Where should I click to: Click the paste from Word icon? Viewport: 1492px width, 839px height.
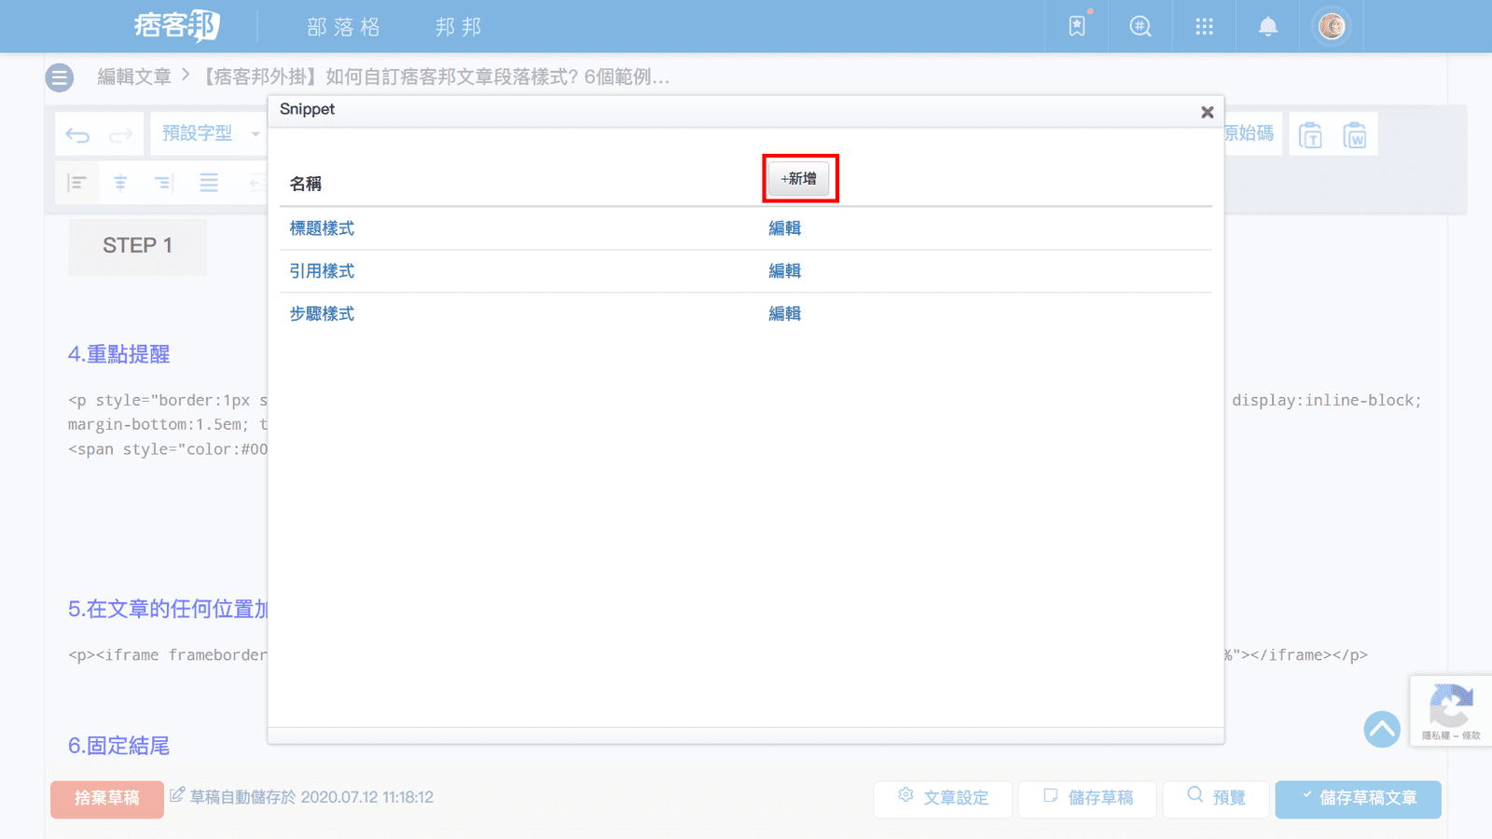(1354, 135)
